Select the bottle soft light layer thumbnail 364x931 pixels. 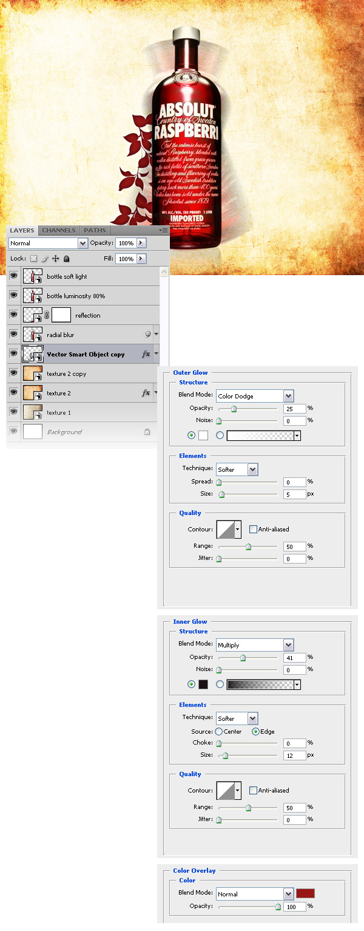33,276
